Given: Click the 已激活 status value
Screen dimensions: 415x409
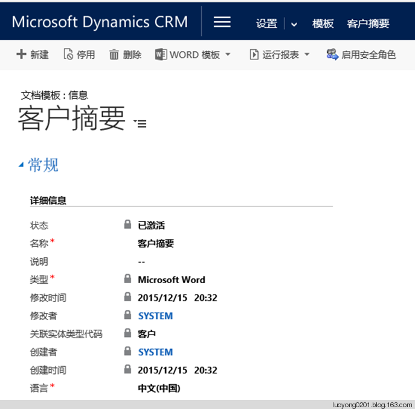Looking at the screenshot, I should [151, 225].
